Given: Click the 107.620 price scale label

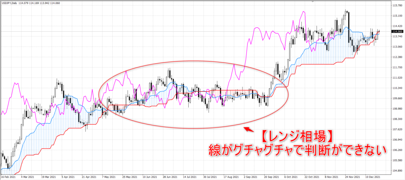Looking at the screenshot, I should pyautogui.click(x=397, y=129).
